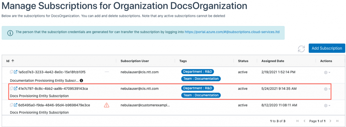The height and width of the screenshot is (127, 346).
Task: Click date 5/24/2021 9:14:35 AM
Action: coord(279,88)
